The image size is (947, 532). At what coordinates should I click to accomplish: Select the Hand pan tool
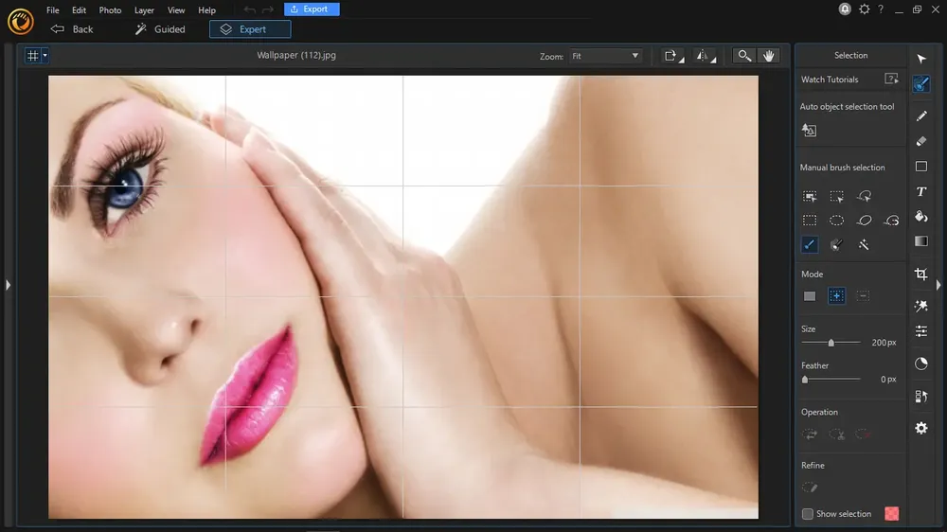769,56
